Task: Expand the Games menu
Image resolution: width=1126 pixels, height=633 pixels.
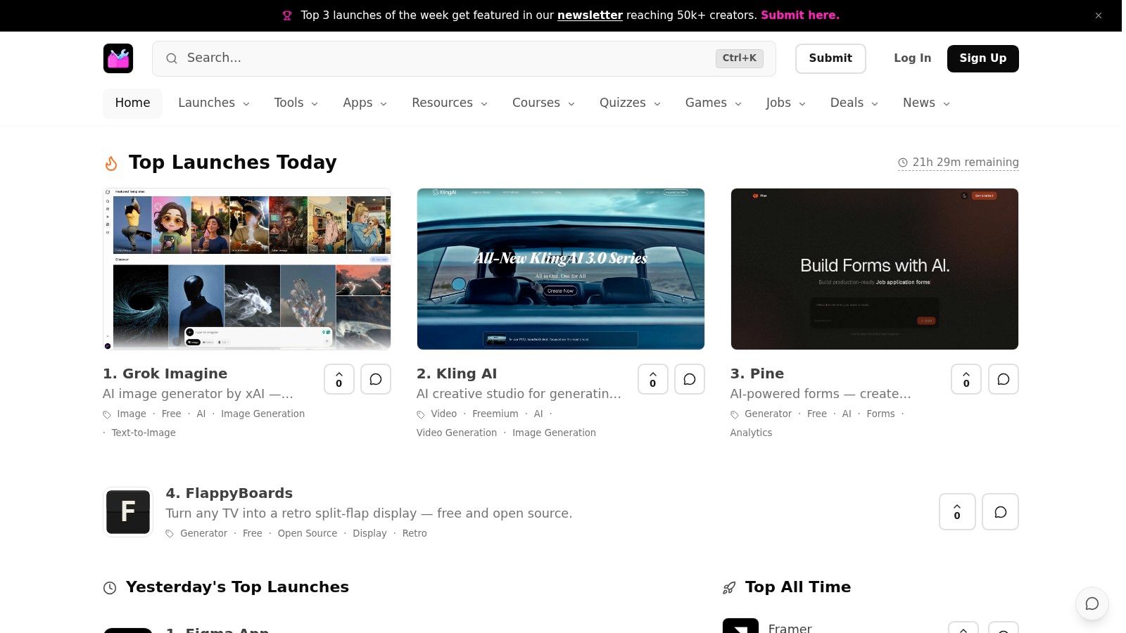Action: [x=713, y=103]
